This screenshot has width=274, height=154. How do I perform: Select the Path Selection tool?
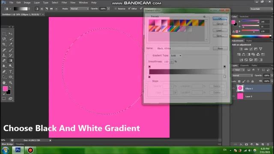4,77
